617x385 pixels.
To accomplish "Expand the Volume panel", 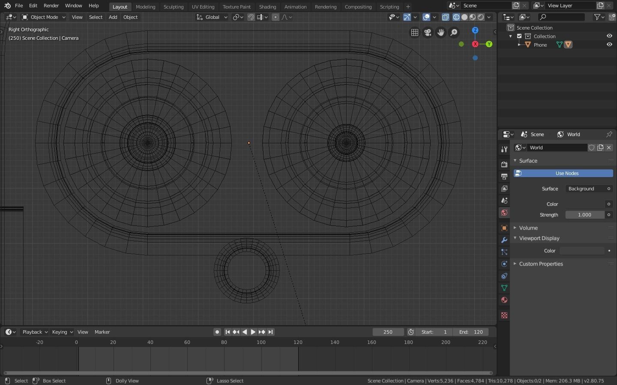I will 528,228.
